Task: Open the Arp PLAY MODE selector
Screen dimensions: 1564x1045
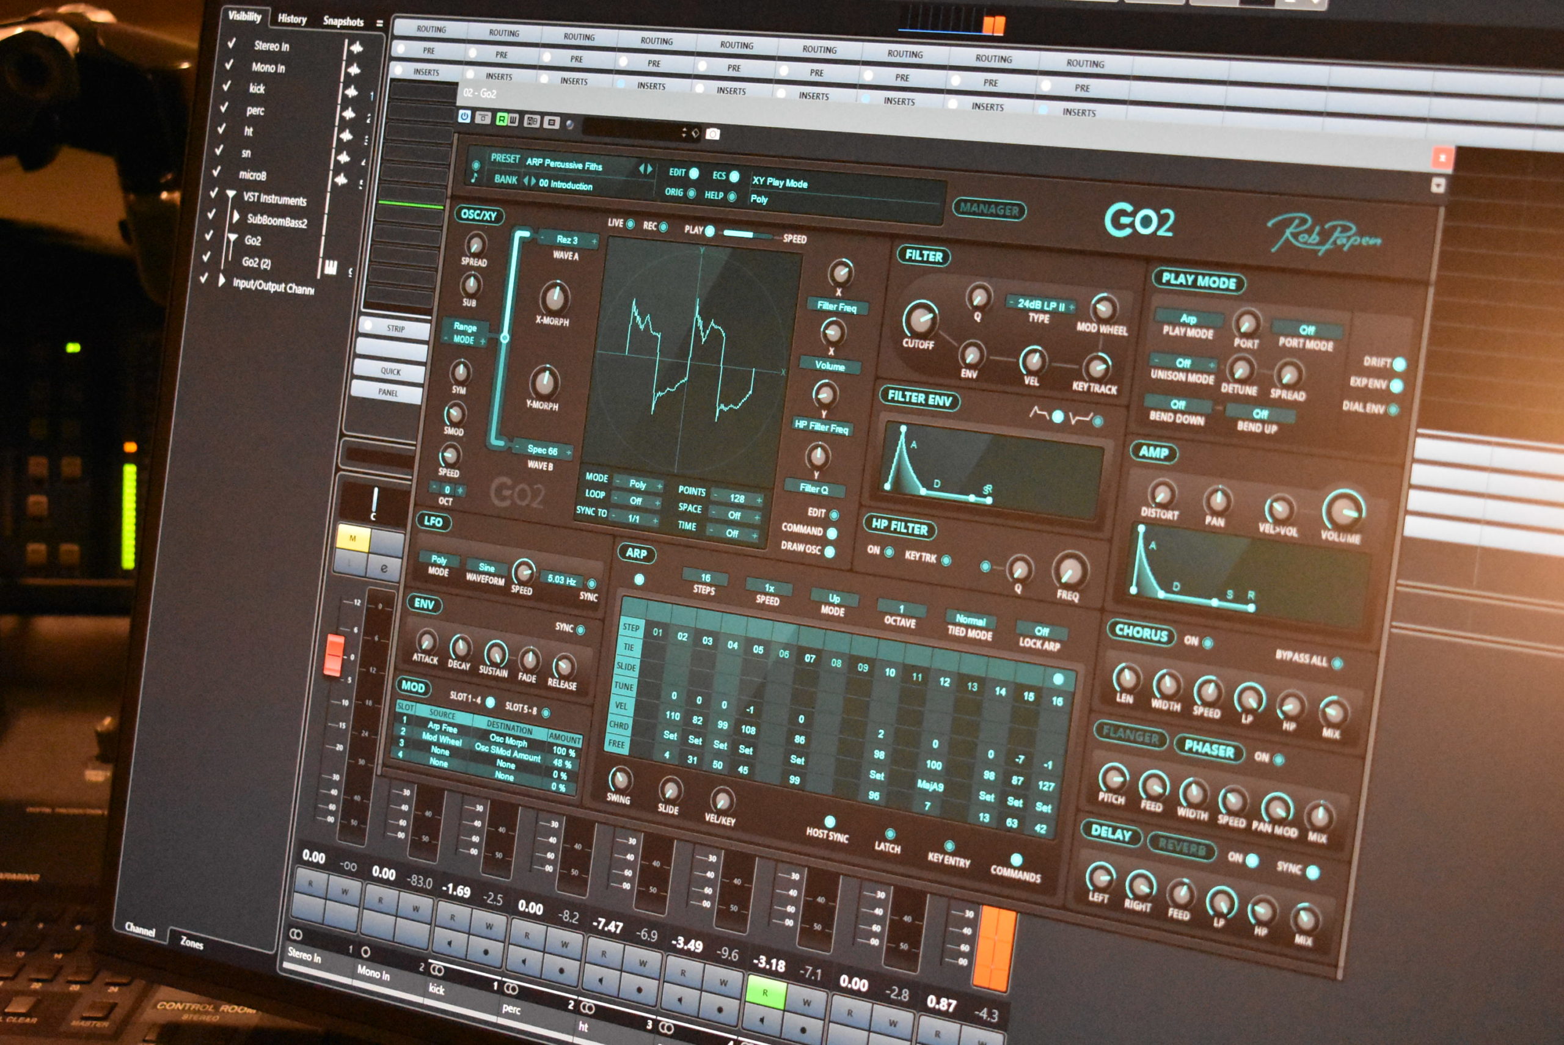Action: (1189, 318)
